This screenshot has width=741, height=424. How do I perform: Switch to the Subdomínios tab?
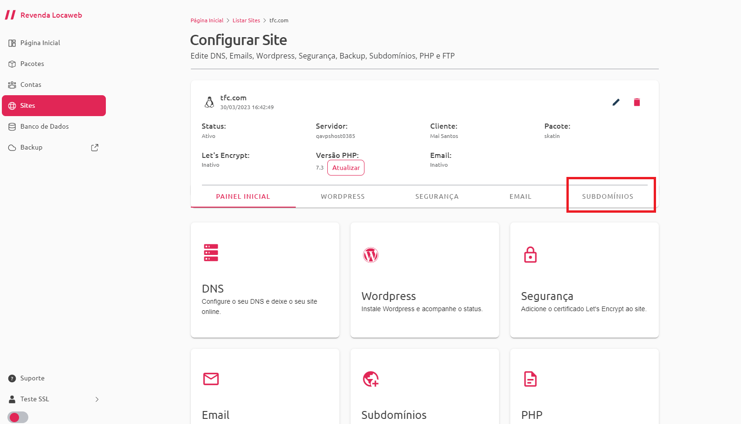(608, 196)
